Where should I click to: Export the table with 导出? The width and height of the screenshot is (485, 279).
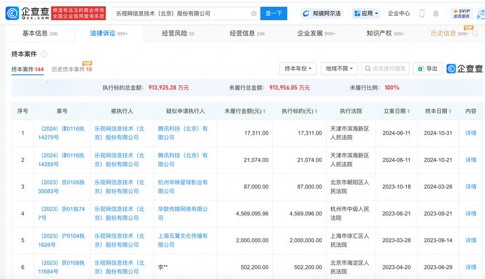point(428,69)
